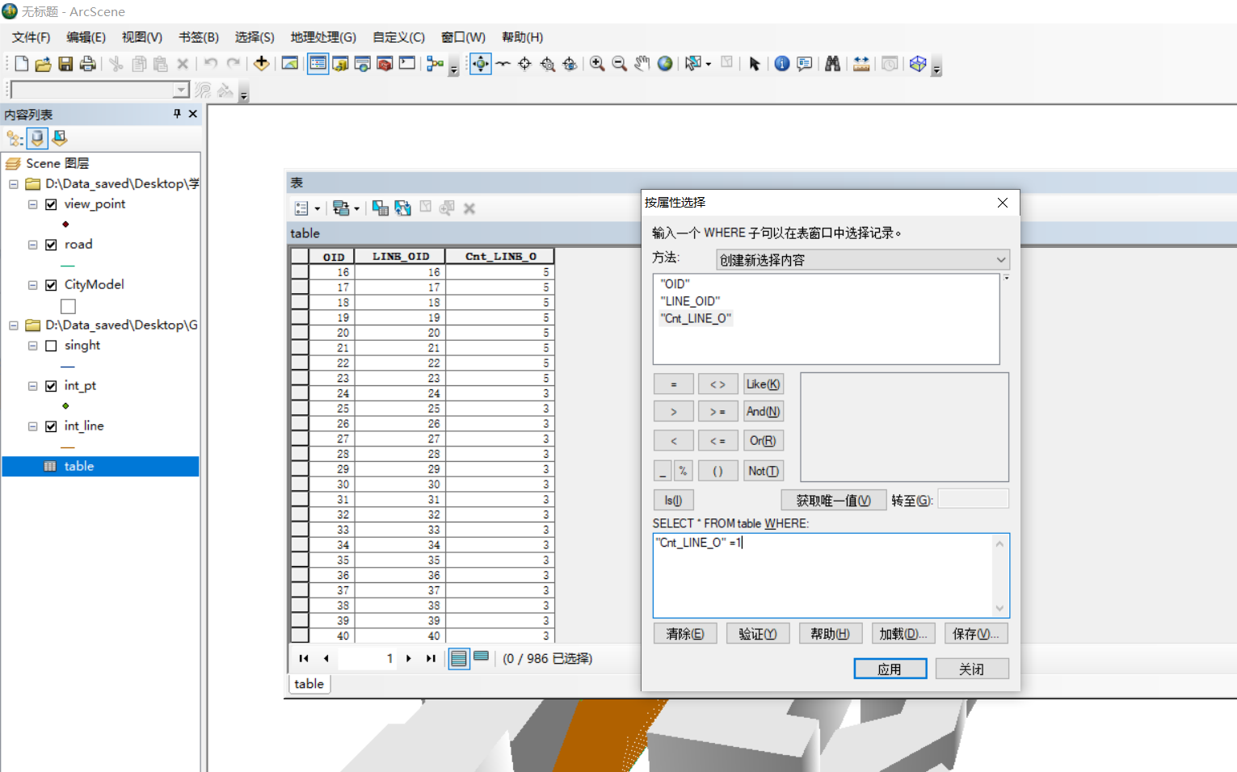Open the Python window

407,64
